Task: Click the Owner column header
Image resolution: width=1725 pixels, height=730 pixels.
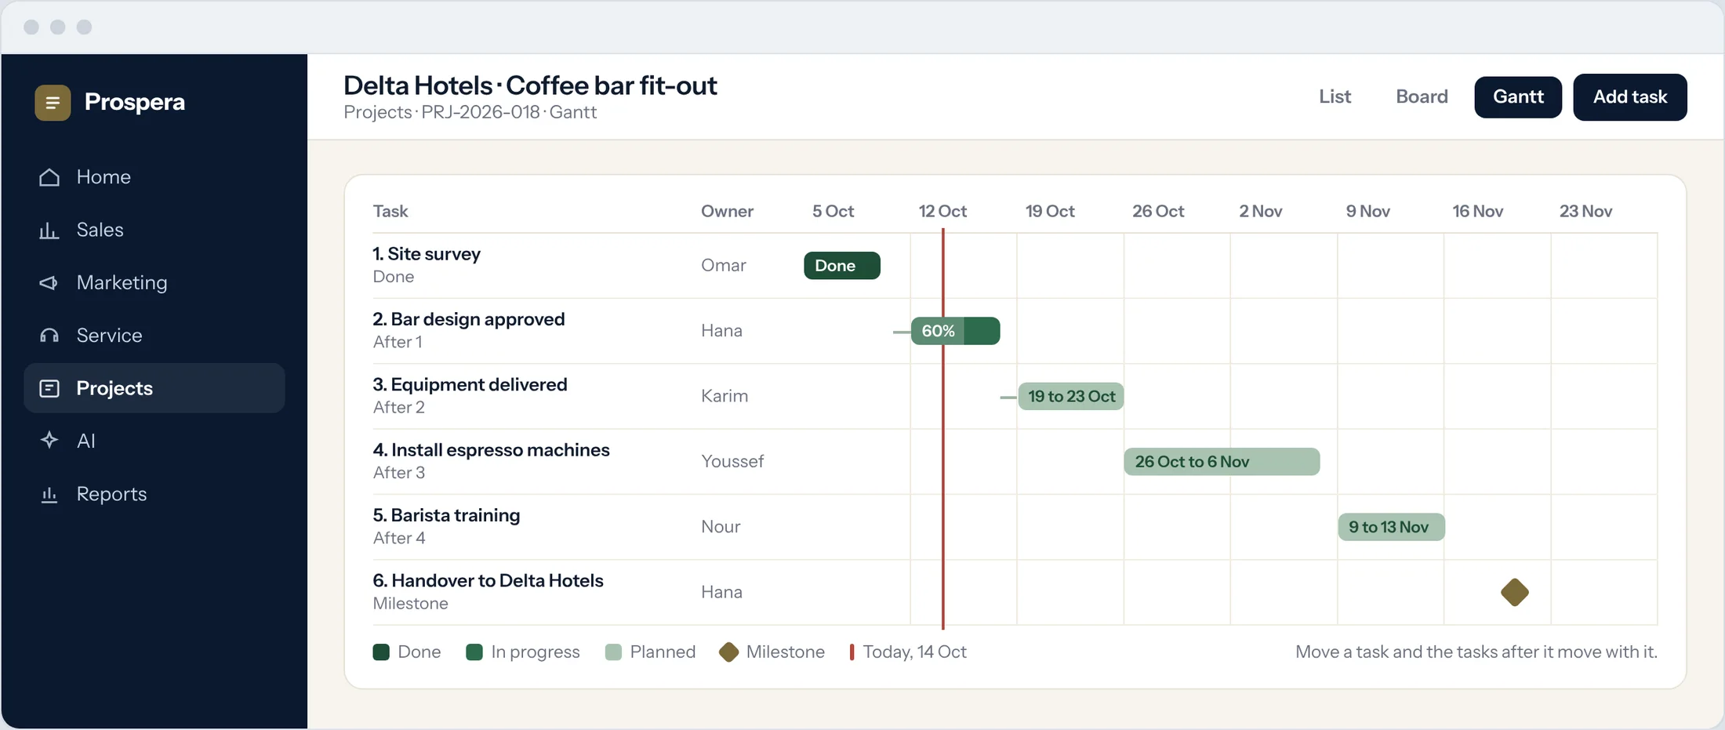Action: (727, 212)
